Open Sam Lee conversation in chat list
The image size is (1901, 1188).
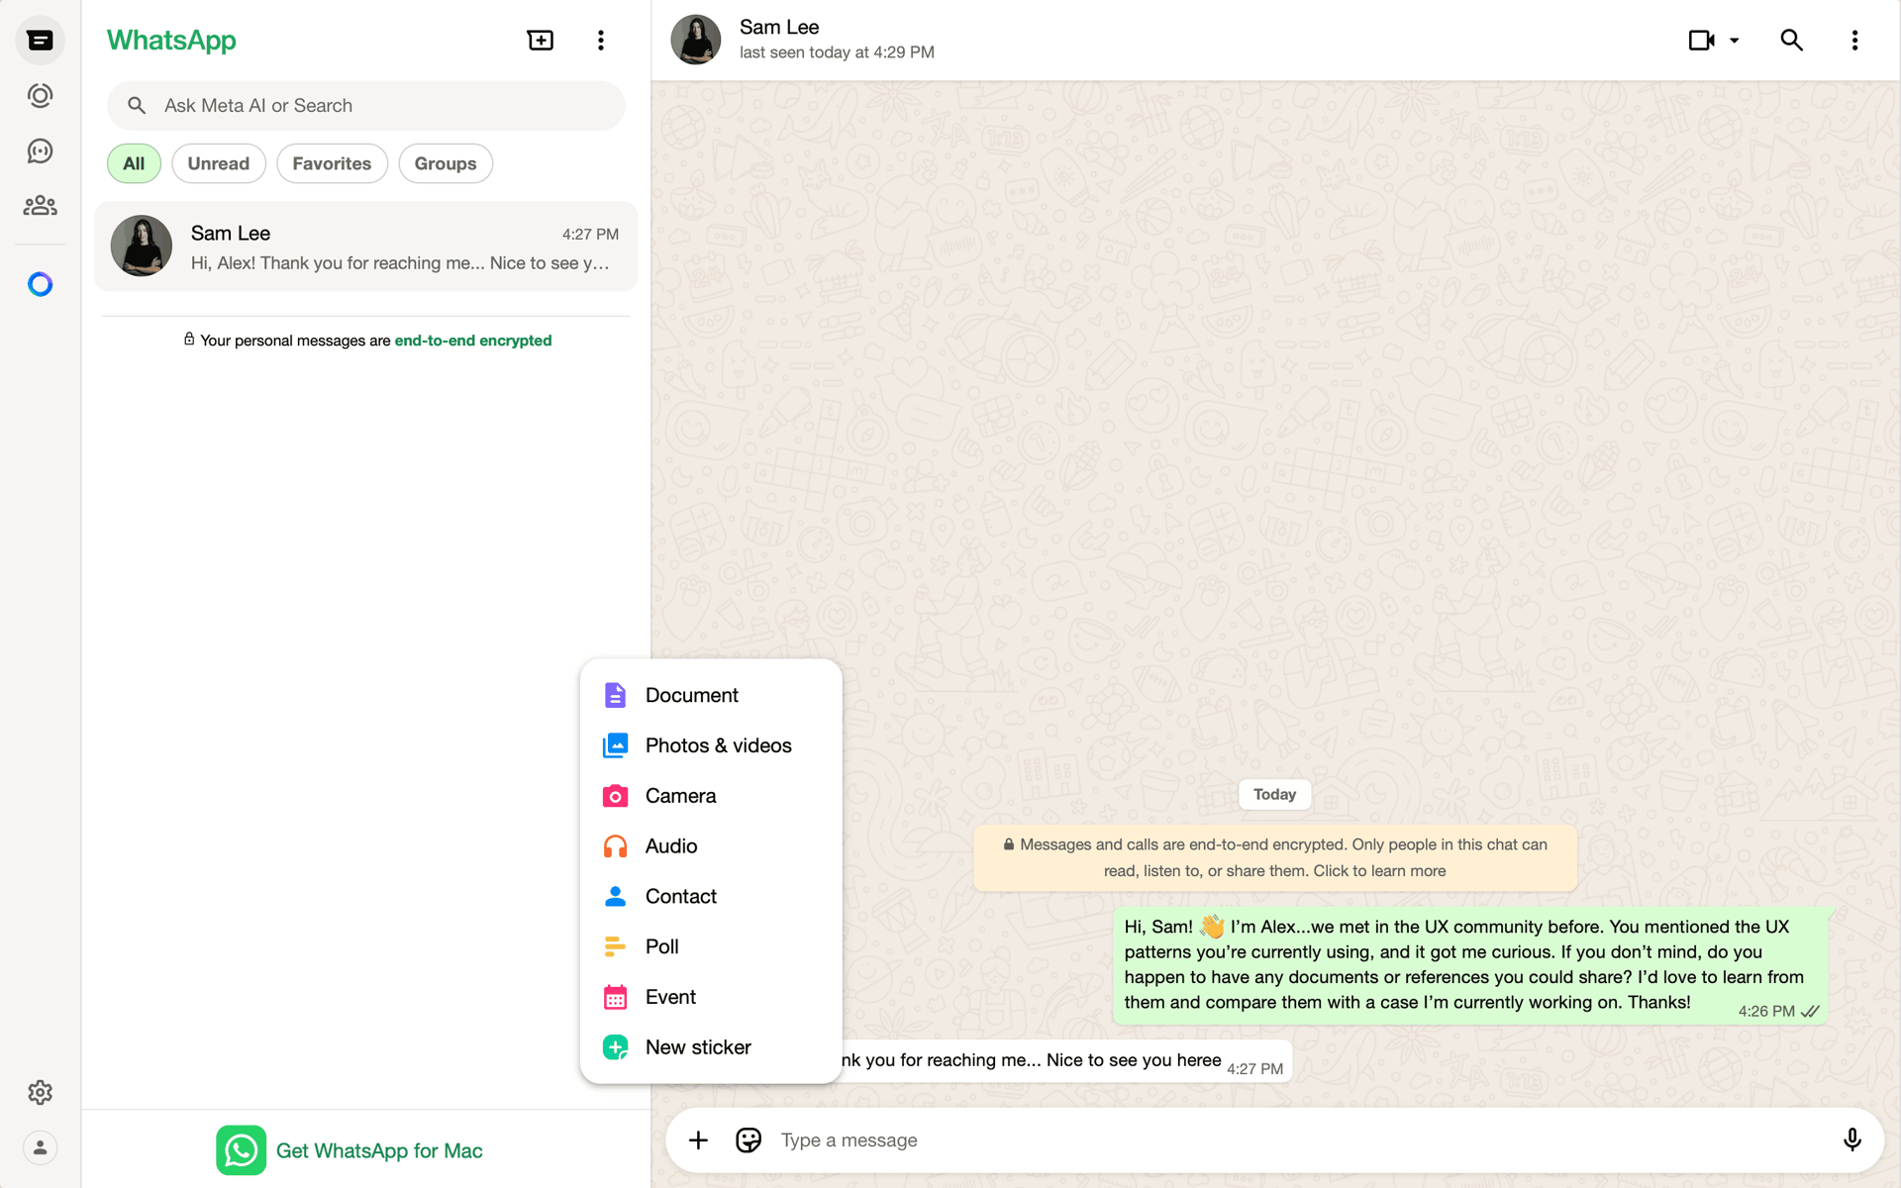[x=365, y=247]
